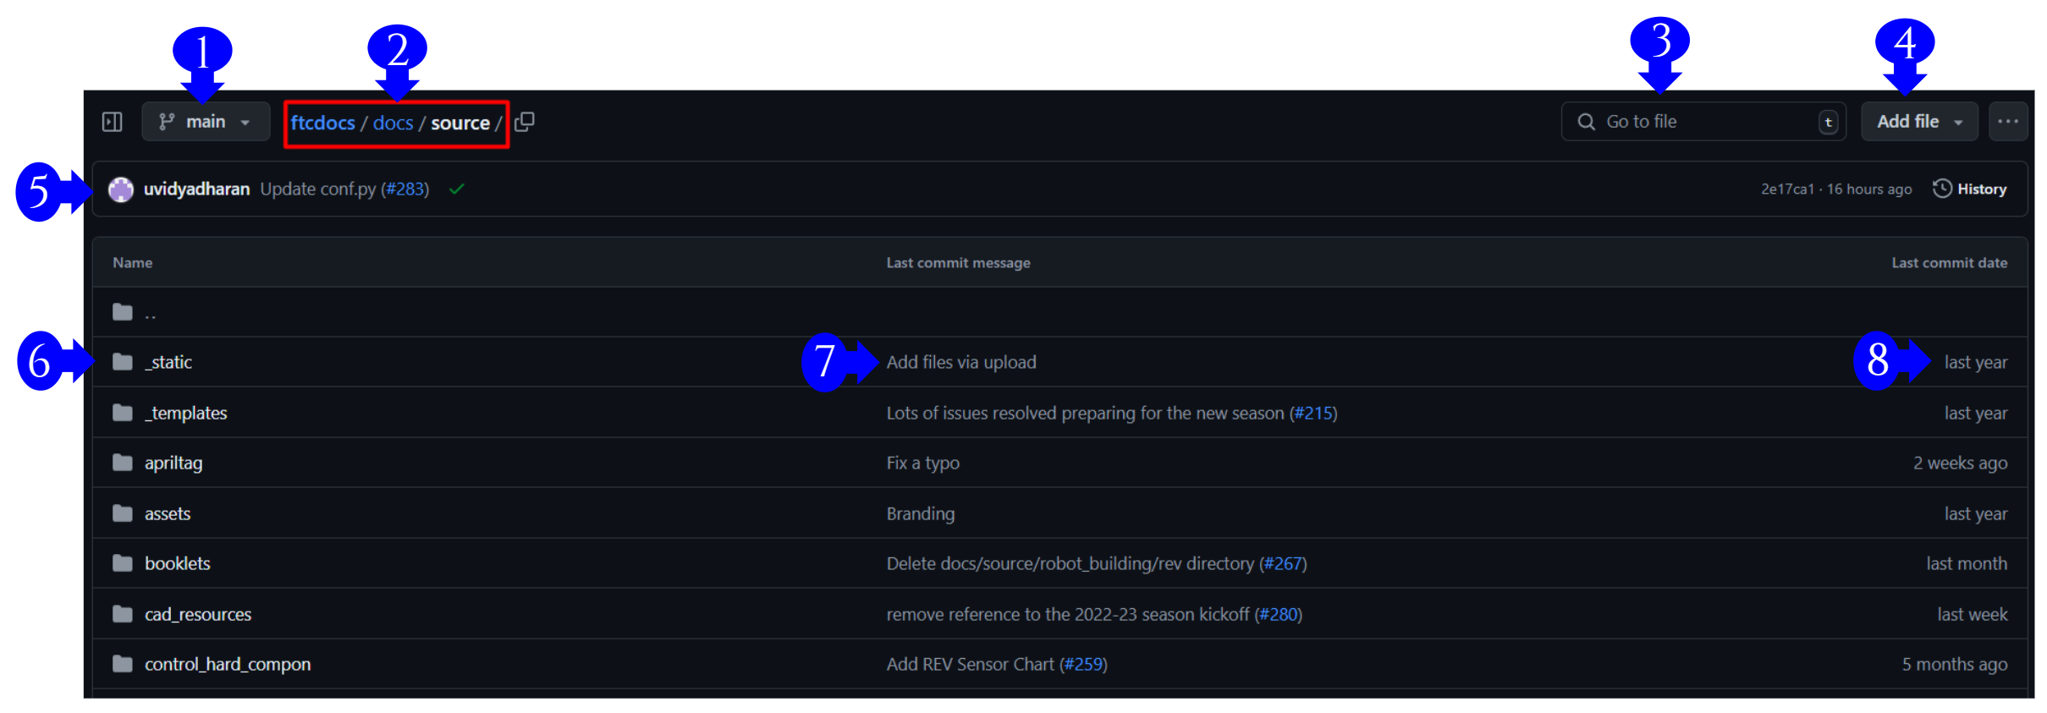The height and width of the screenshot is (713, 2047).
Task: Open the _templates folder
Action: click(186, 413)
